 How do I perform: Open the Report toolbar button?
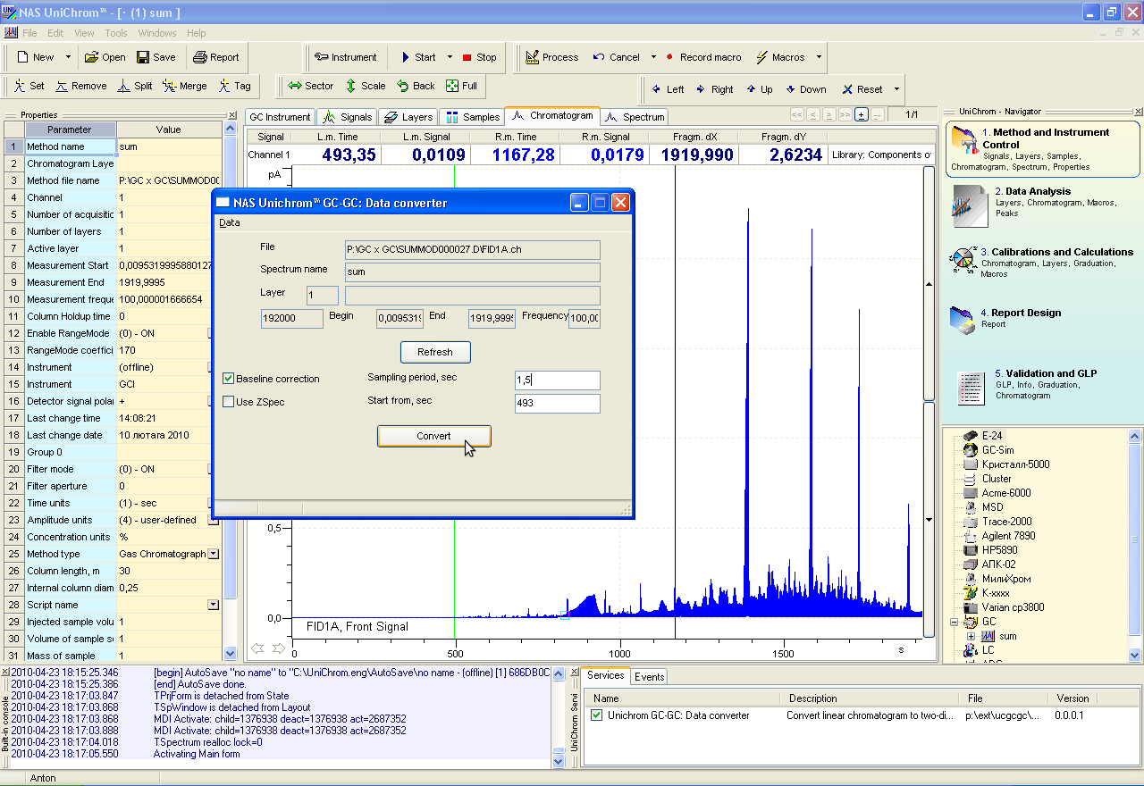point(215,57)
